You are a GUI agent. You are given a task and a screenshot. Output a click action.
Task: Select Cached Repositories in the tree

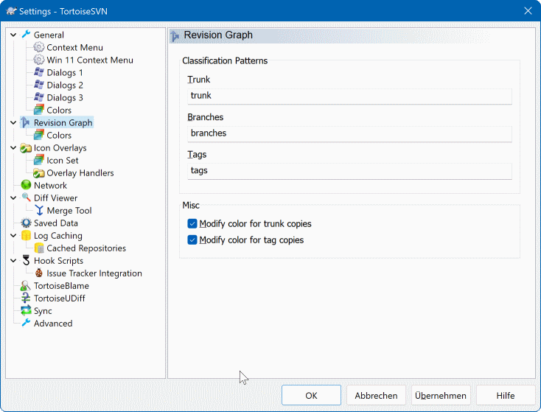[x=86, y=248]
